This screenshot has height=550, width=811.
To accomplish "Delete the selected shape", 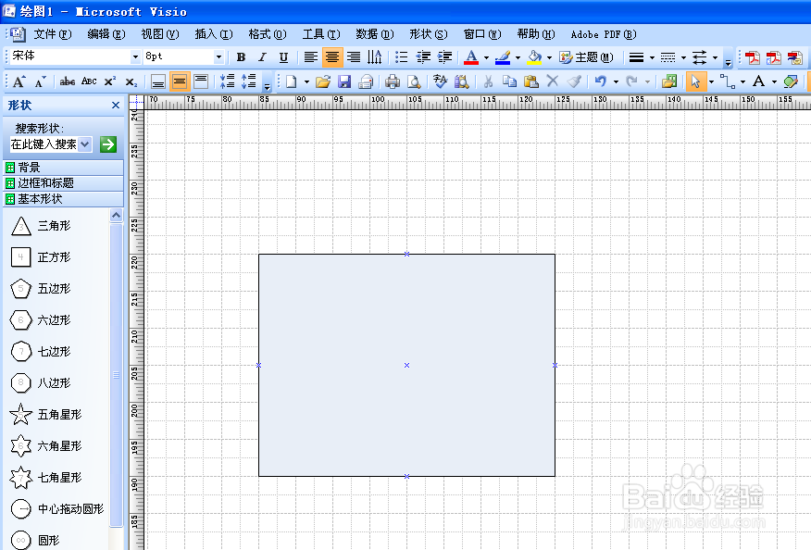I will point(553,81).
